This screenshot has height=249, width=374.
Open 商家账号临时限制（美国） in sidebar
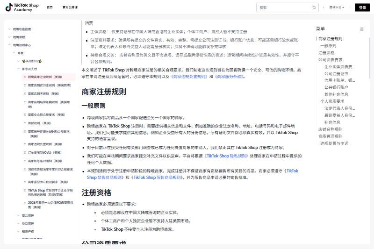(45, 161)
